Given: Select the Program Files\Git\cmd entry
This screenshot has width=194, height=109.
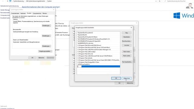Looking at the screenshot, I should point(99,54).
